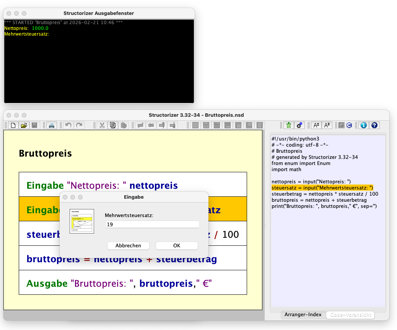Viewport: 397px width, 330px height.
Task: Click the blue hexagon C icon
Action: point(350,125)
